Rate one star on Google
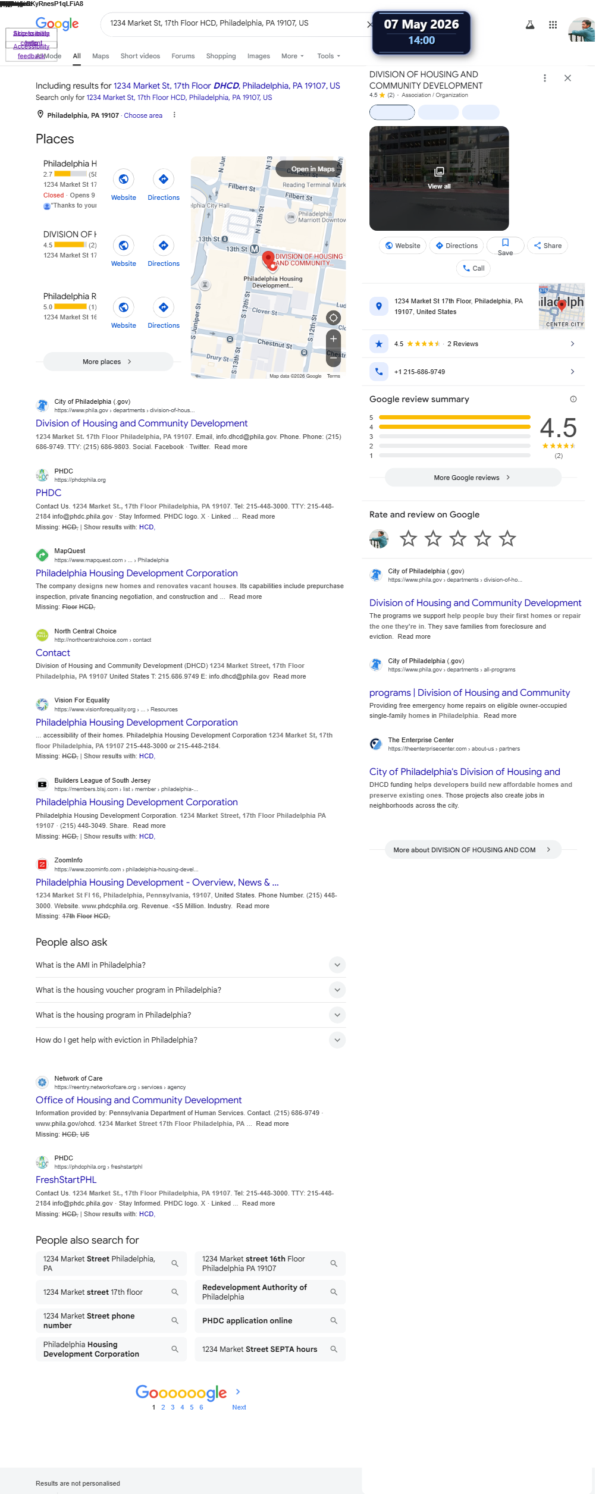This screenshot has width=602, height=1494. (408, 539)
